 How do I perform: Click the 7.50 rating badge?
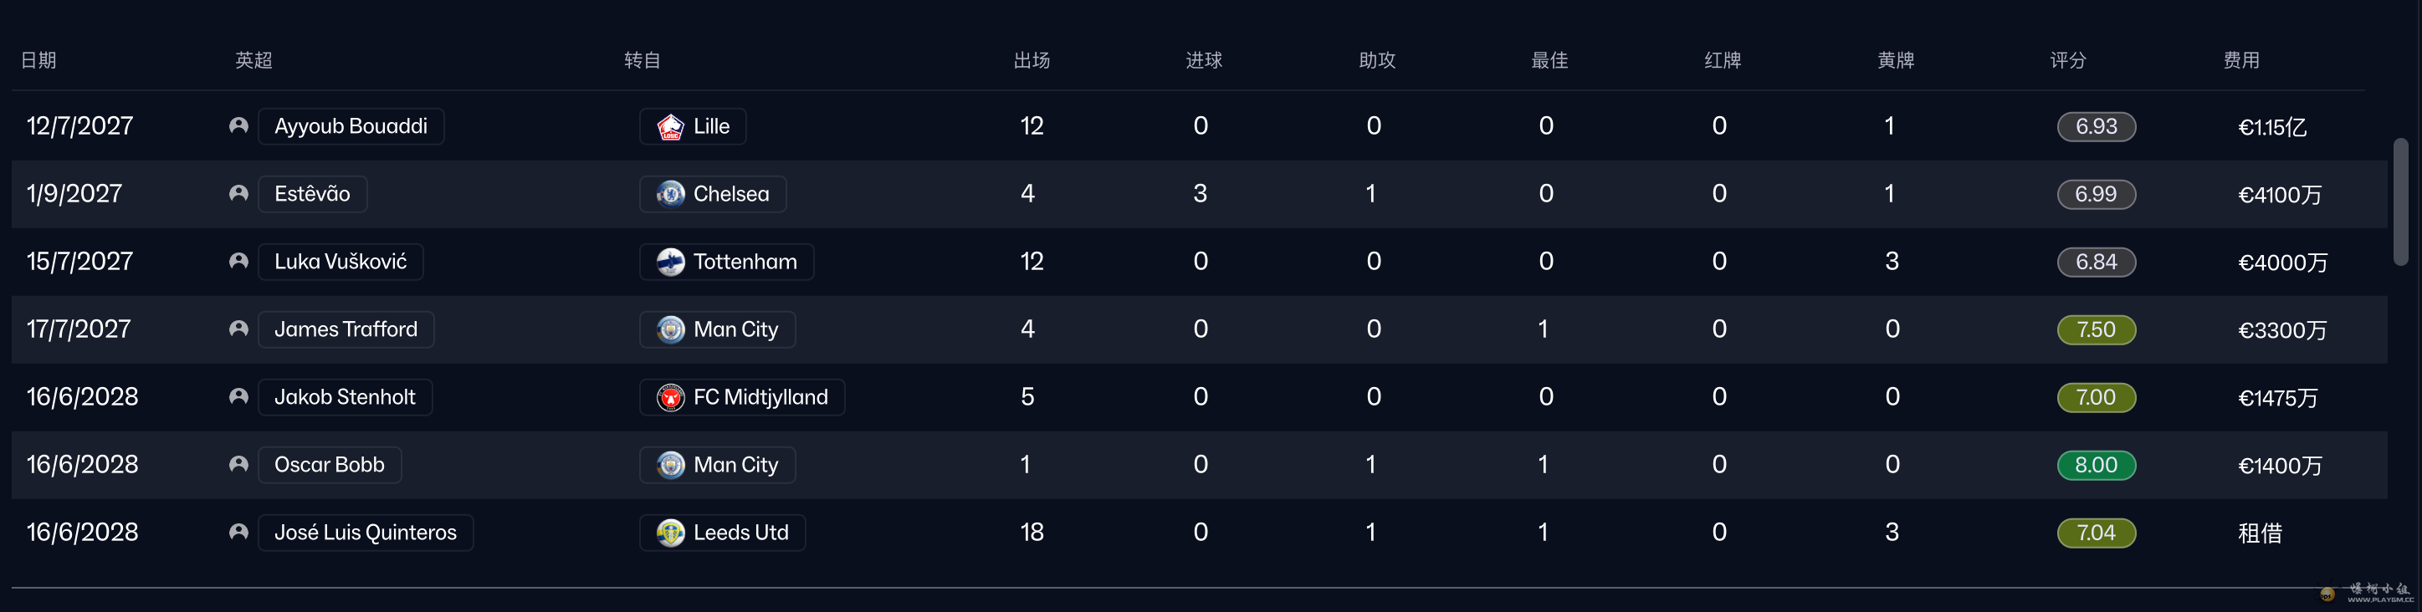point(2096,330)
